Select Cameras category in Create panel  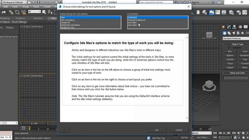coord(238,33)
